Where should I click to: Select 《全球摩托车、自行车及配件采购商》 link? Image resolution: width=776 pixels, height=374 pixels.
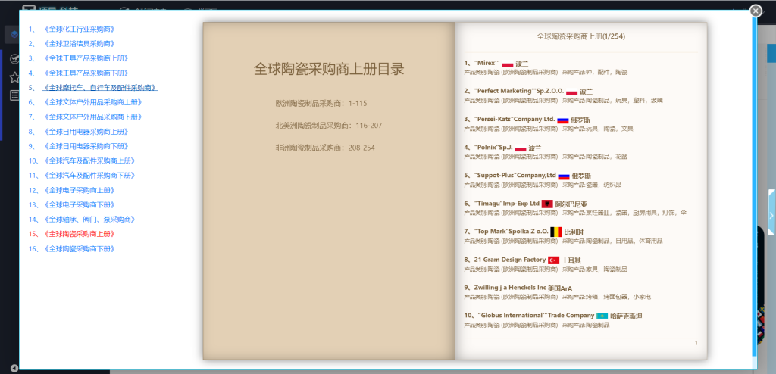[x=100, y=88]
